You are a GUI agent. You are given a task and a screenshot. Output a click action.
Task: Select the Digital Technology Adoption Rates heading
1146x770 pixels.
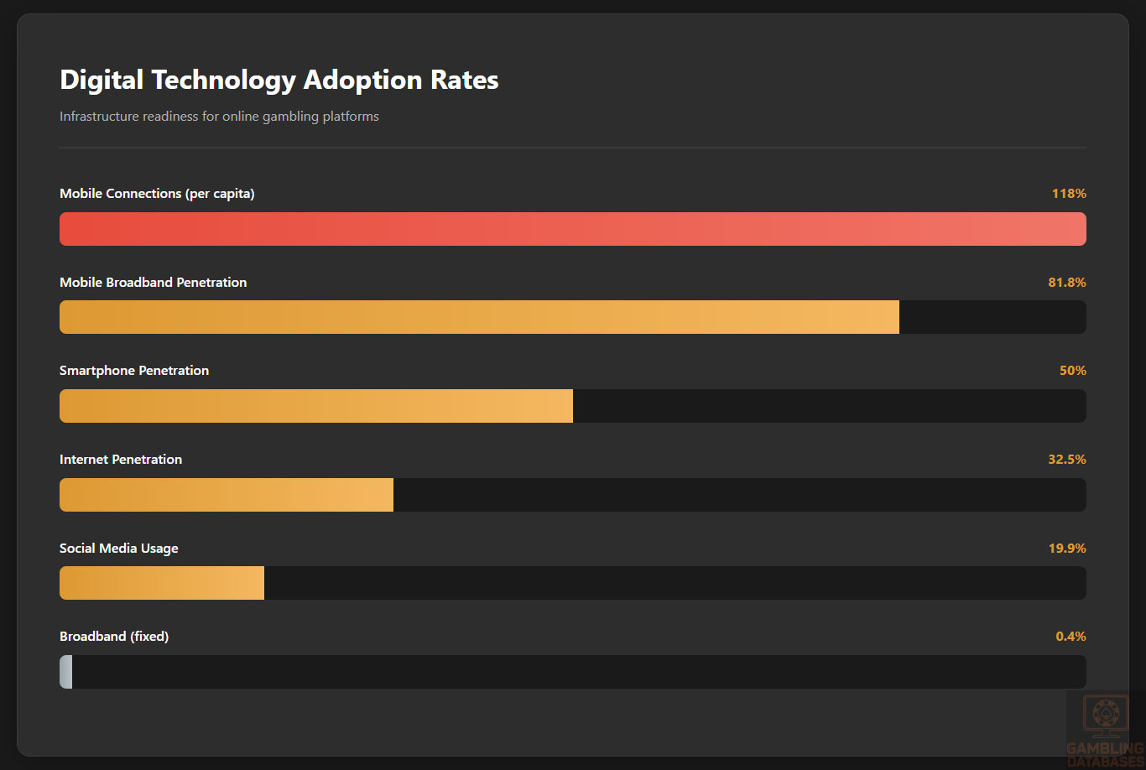(x=279, y=80)
